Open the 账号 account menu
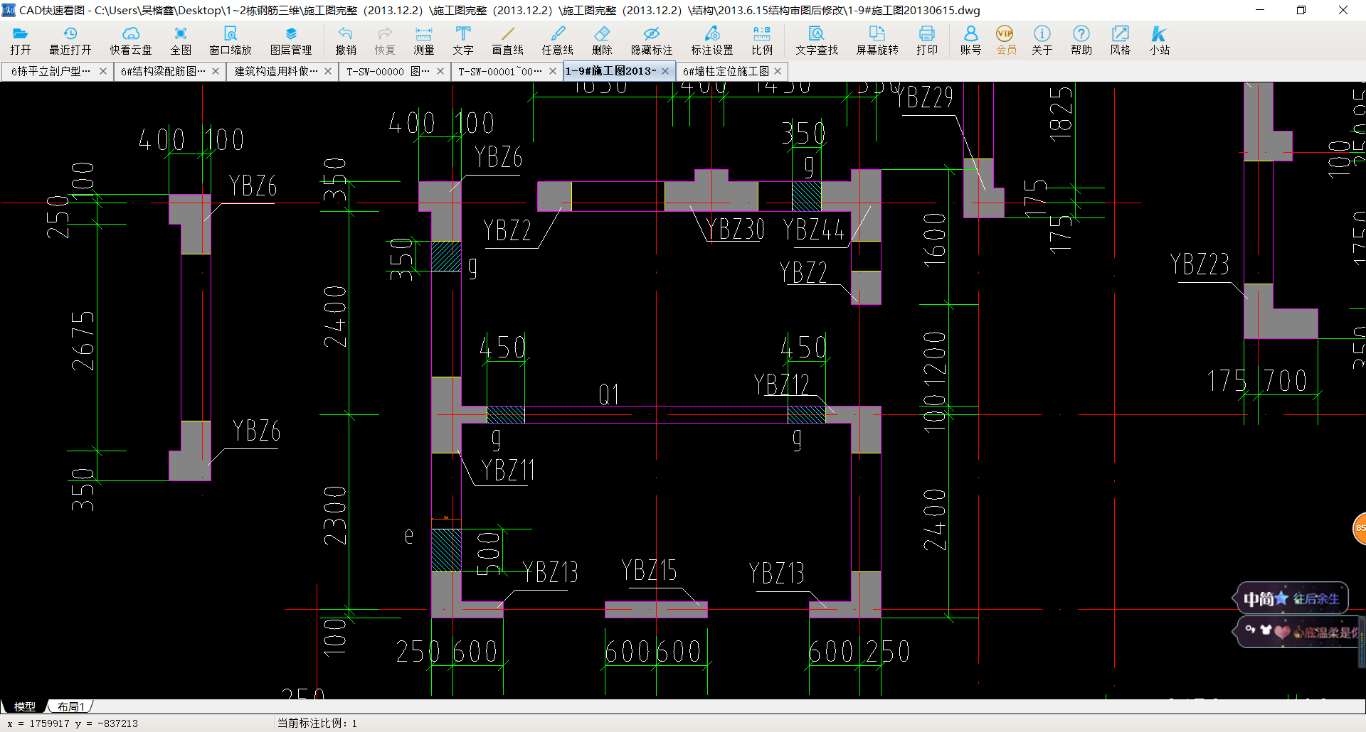Image resolution: width=1366 pixels, height=732 pixels. (x=970, y=41)
